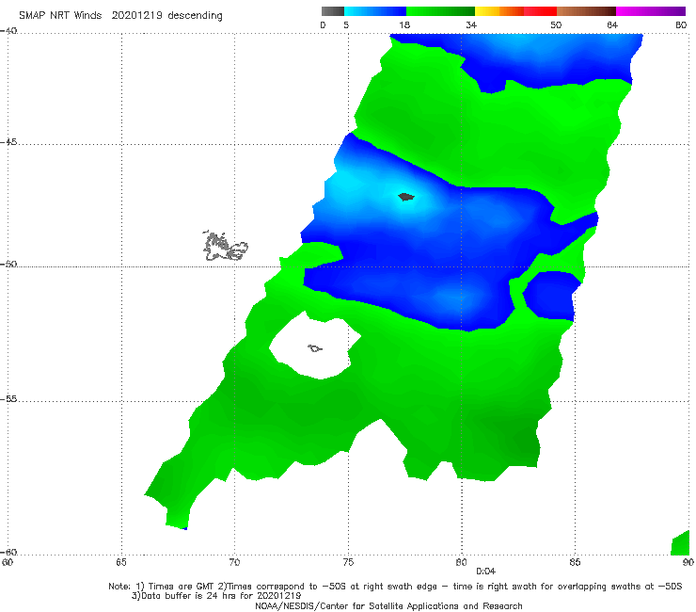Click the "SMAP NRT Winds" title text
Screen dimensions: 696x612
coord(60,16)
